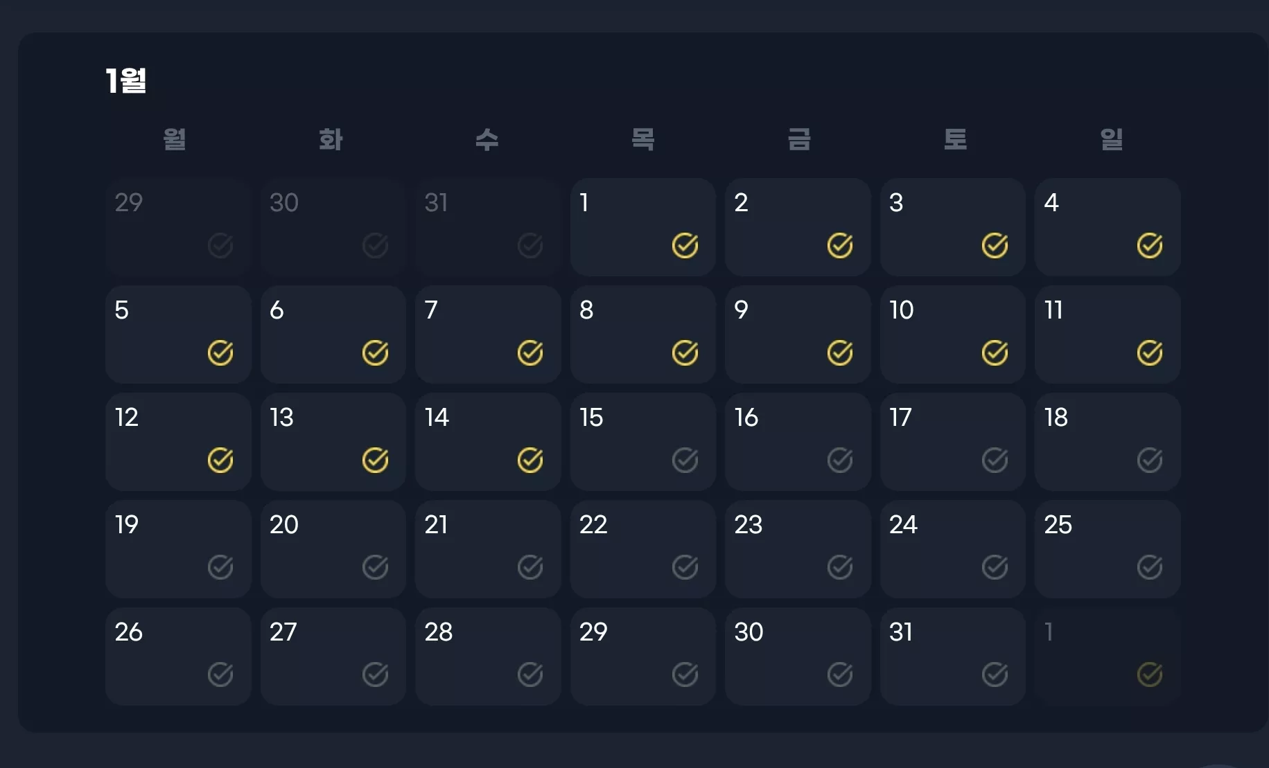Viewport: 1269px width, 768px height.
Task: Click the gray check icon on day 15
Action: (685, 460)
